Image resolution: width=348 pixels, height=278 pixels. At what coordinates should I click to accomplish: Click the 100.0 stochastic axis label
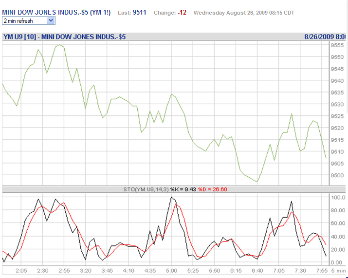pos(338,197)
